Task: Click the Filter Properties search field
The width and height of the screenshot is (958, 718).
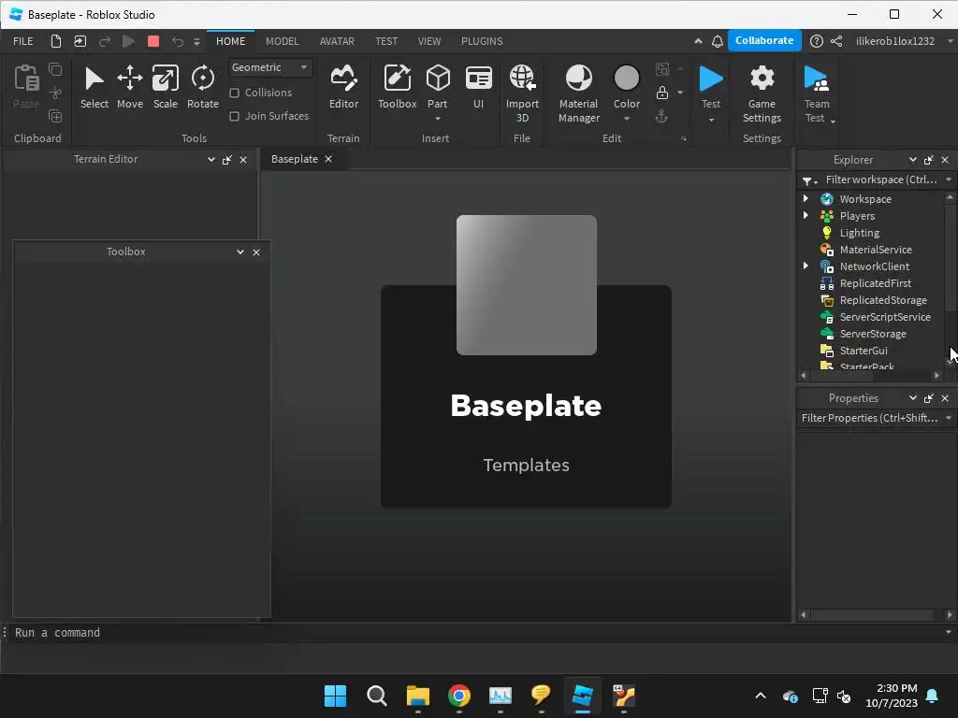Action: 870,418
